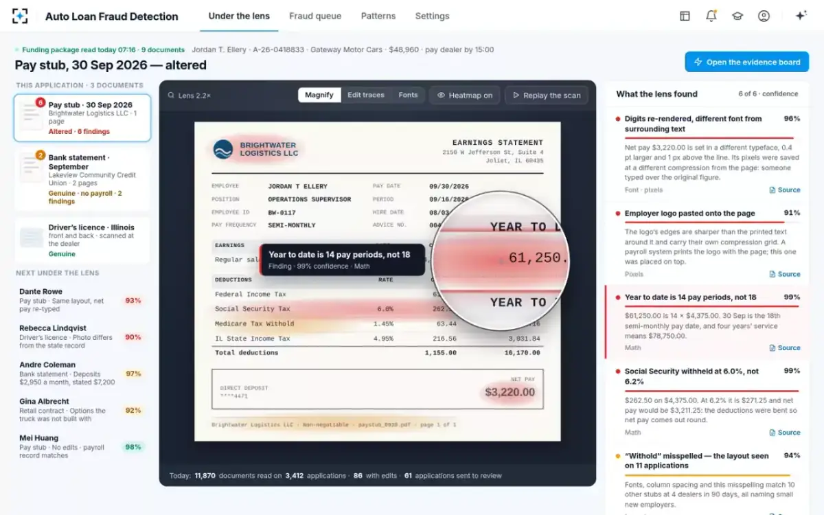The height and width of the screenshot is (515, 824).
Task: Select Pay stub 30 Sep 2026 document
Action: click(x=82, y=118)
